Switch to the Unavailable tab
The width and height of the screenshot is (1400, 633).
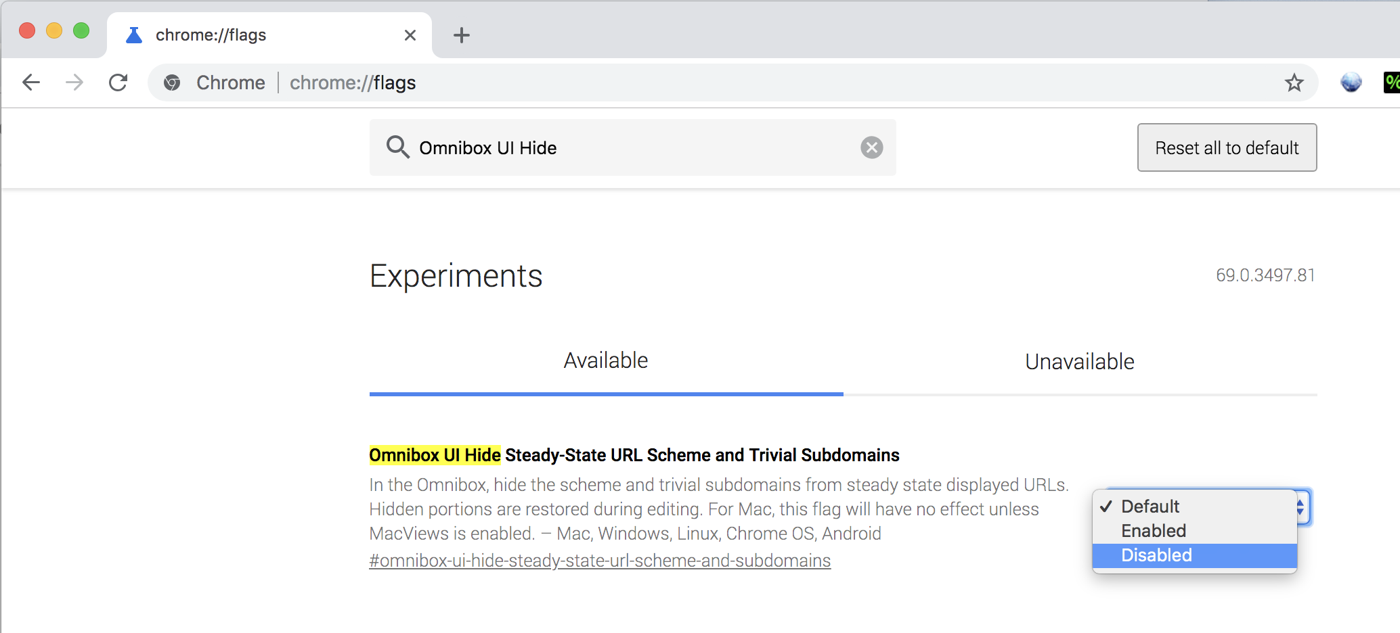click(1080, 361)
